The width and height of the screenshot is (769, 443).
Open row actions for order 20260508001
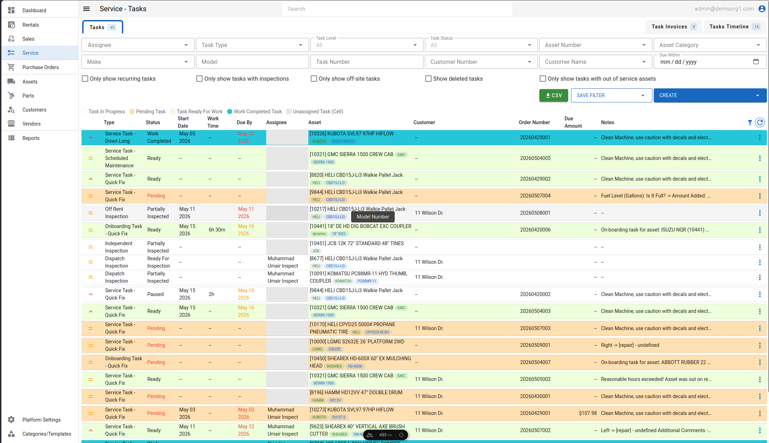pos(760,213)
